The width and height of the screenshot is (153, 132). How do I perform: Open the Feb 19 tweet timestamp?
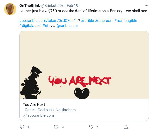click(72, 6)
